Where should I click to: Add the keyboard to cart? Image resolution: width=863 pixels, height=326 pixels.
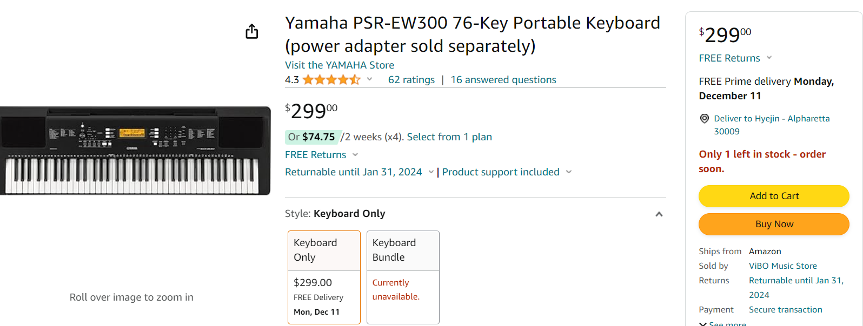pyautogui.click(x=774, y=196)
